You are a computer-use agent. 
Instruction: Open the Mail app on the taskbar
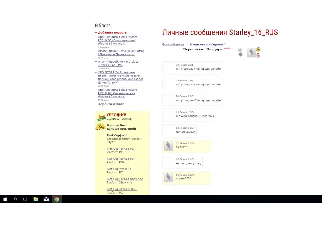coord(46,199)
